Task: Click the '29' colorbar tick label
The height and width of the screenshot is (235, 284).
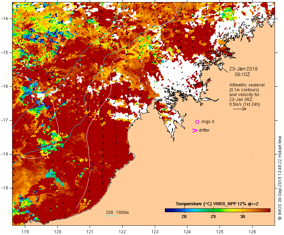Action: pyautogui.click(x=213, y=216)
